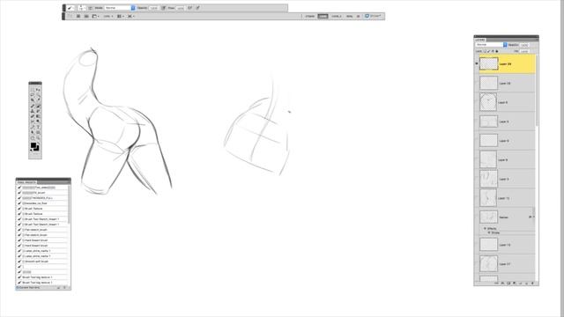Screen dimensions: 564x317
Task: Collapse layer effects via fx arrow
Action: point(534,217)
